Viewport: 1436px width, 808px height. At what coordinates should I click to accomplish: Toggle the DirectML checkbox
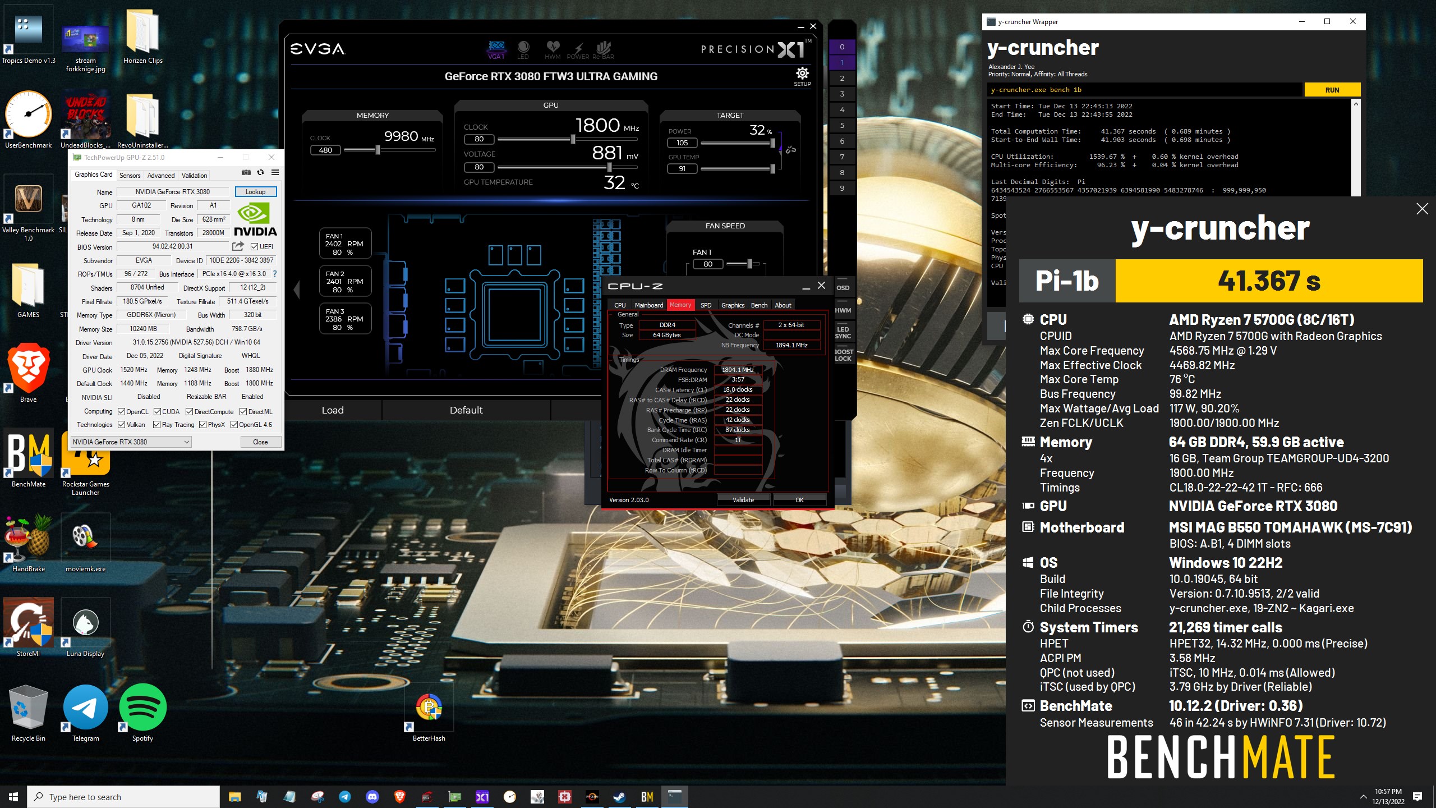tap(243, 412)
